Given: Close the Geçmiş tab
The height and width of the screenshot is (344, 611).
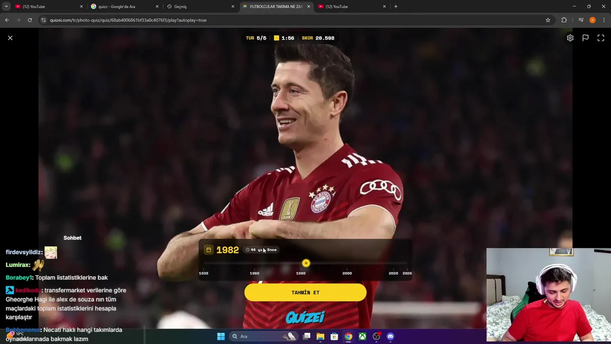Looking at the screenshot, I should (x=233, y=7).
